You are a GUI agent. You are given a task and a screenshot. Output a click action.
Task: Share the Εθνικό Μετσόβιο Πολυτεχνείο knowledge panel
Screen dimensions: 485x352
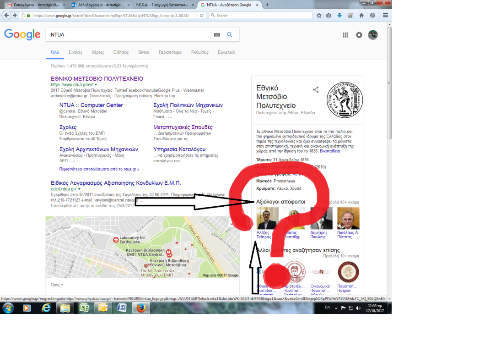point(316,89)
